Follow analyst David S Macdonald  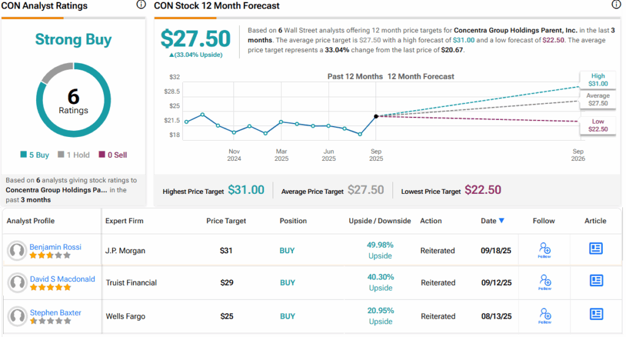(544, 283)
